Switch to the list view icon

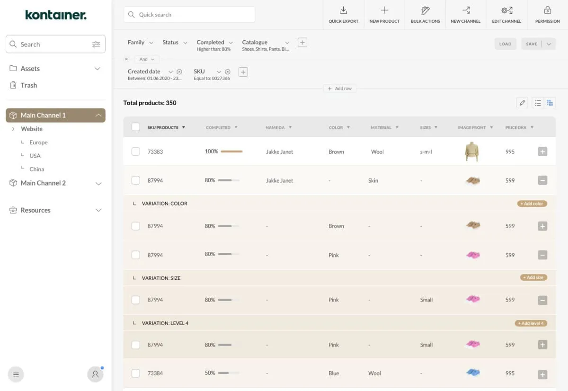click(x=538, y=103)
